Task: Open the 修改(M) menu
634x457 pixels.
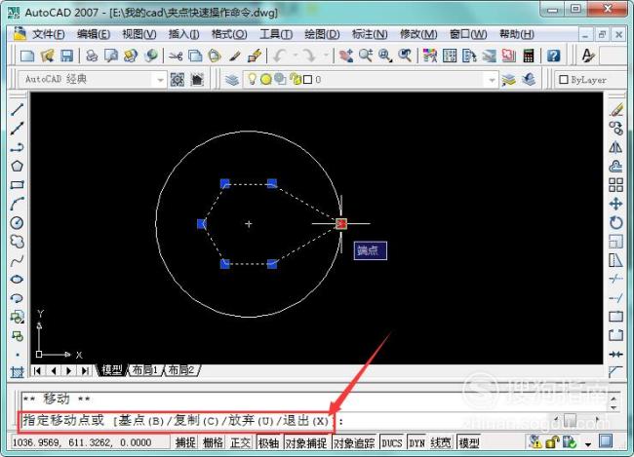Action: click(x=418, y=34)
